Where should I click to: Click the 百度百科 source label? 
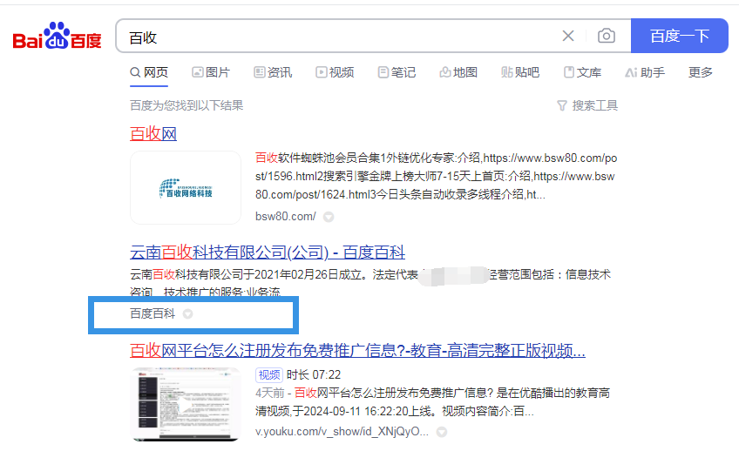click(153, 313)
